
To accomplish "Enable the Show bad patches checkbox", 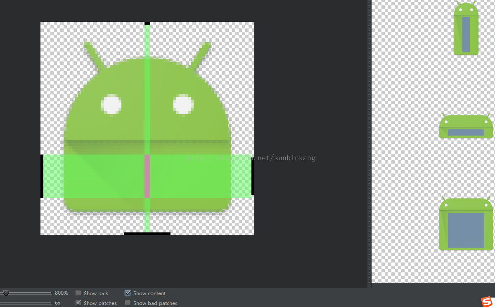I will click(x=128, y=303).
